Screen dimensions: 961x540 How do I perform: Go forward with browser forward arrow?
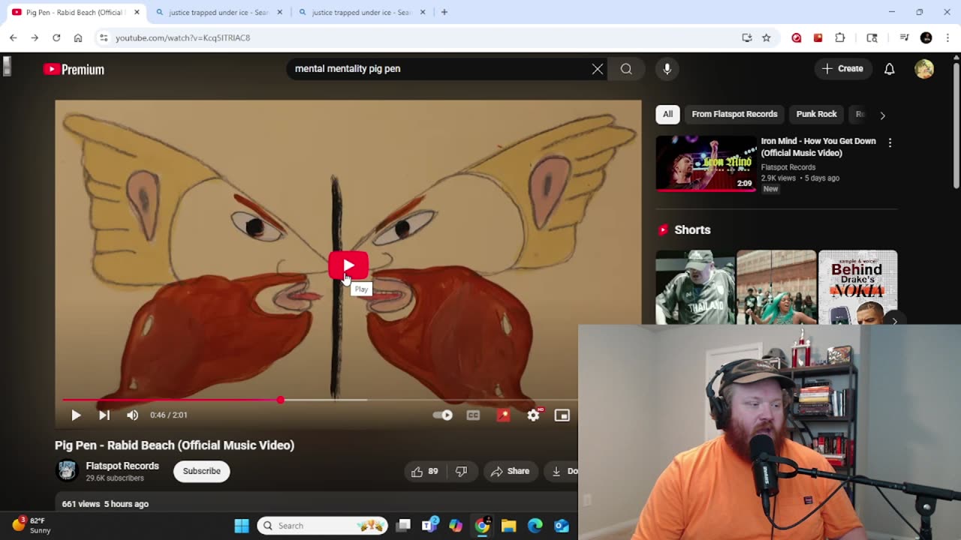35,37
